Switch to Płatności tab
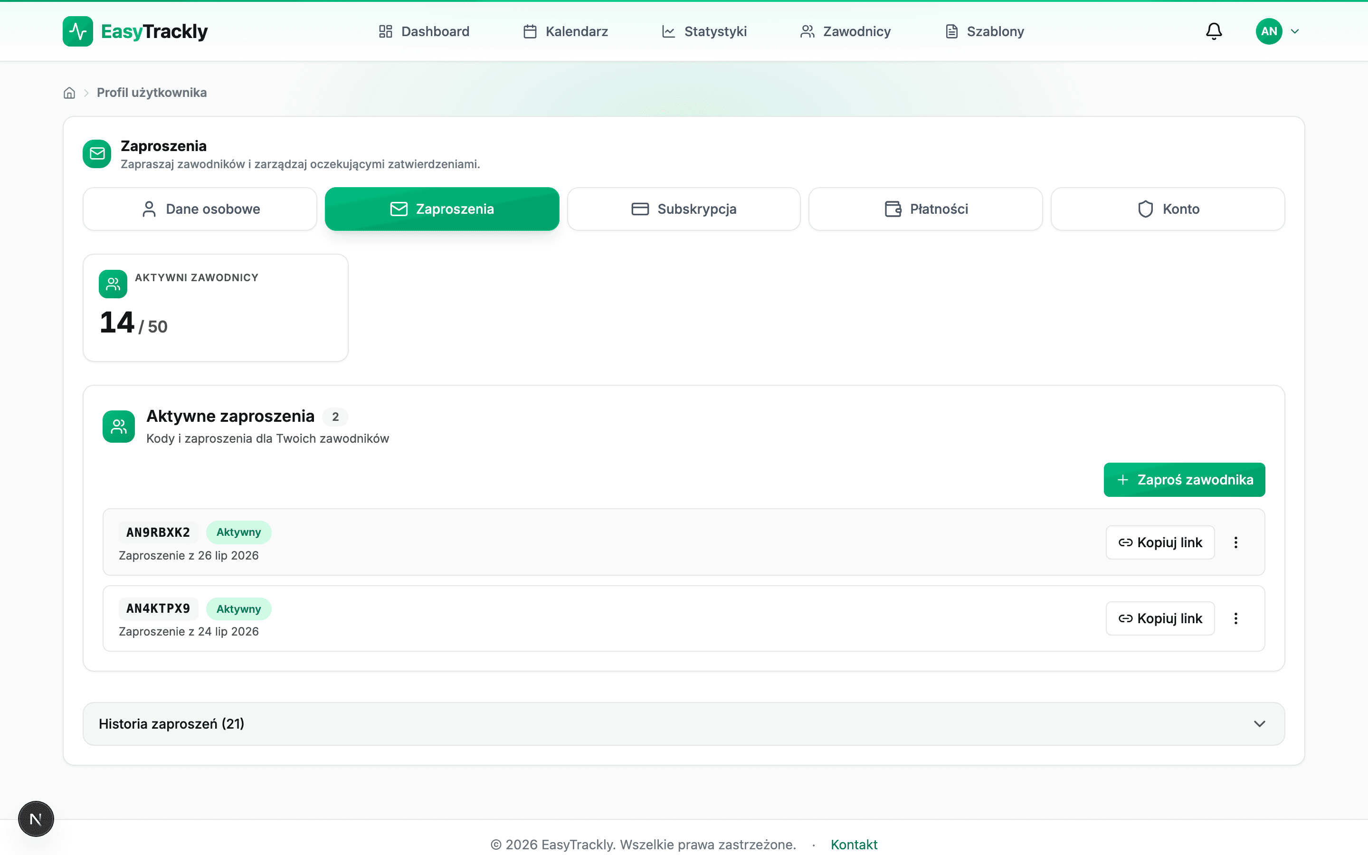 926,209
